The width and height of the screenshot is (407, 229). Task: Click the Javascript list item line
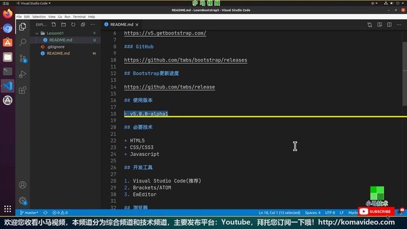[142, 154]
